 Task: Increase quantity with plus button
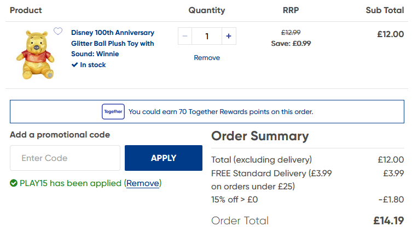pos(229,36)
